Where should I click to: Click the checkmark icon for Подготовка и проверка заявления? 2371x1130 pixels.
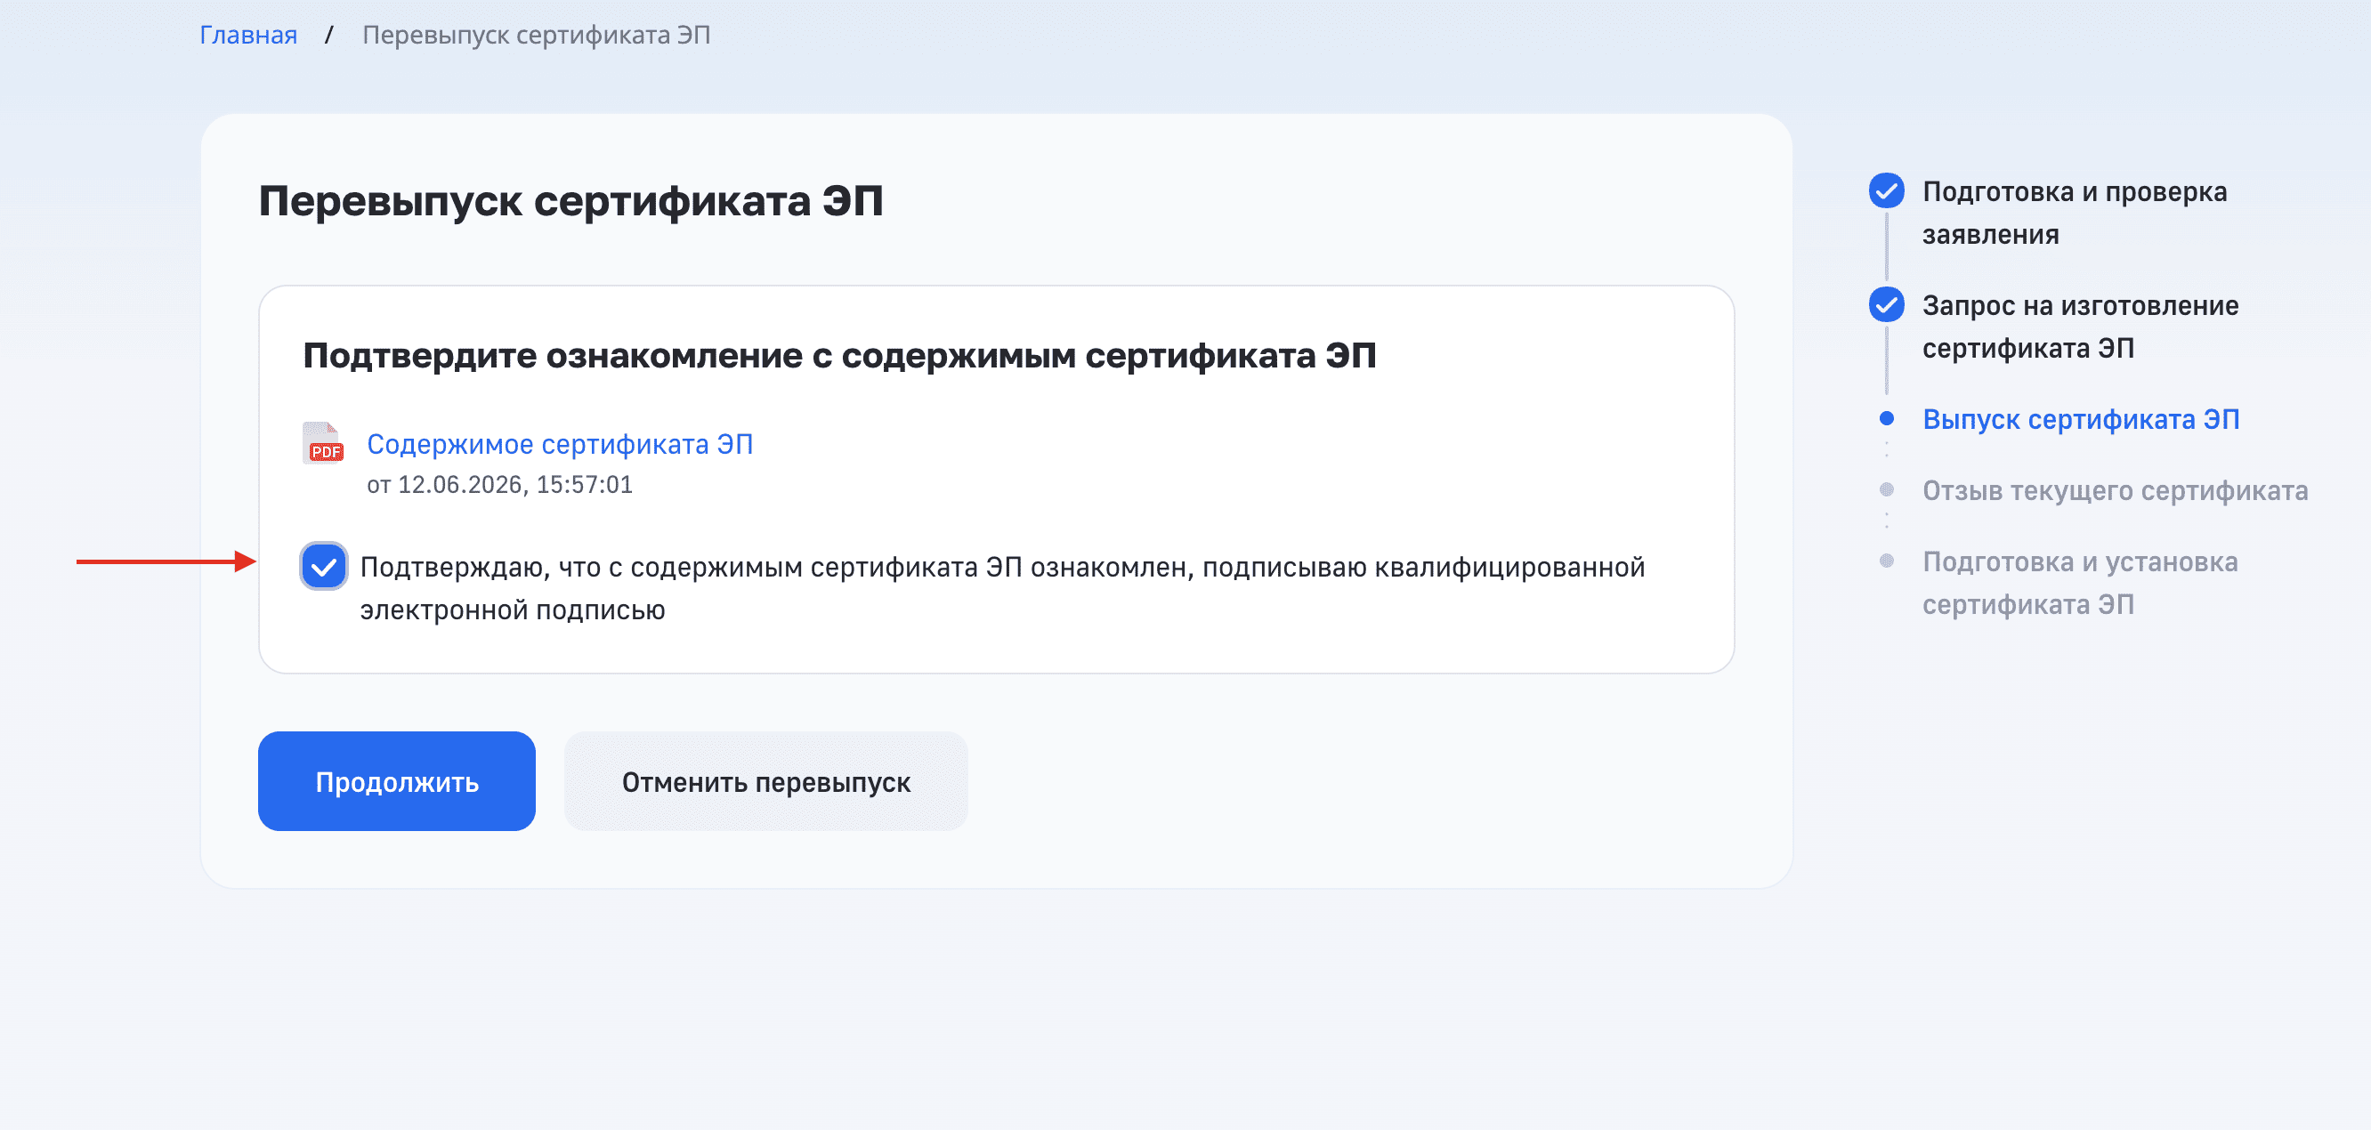tap(1886, 191)
